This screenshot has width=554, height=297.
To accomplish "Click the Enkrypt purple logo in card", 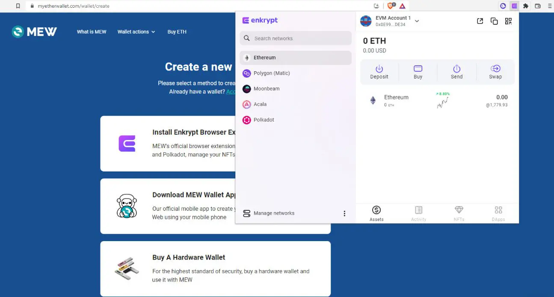I will coord(127,143).
